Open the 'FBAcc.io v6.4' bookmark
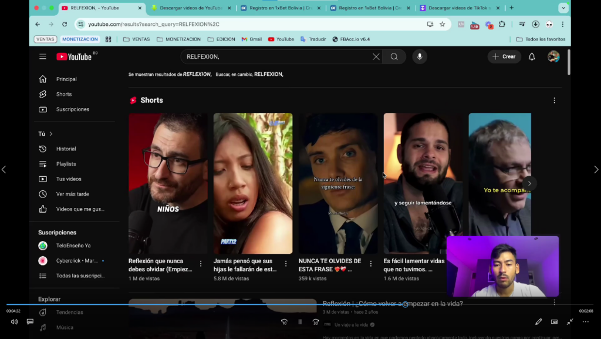Screen dimensions: 601x339 pos(351,39)
